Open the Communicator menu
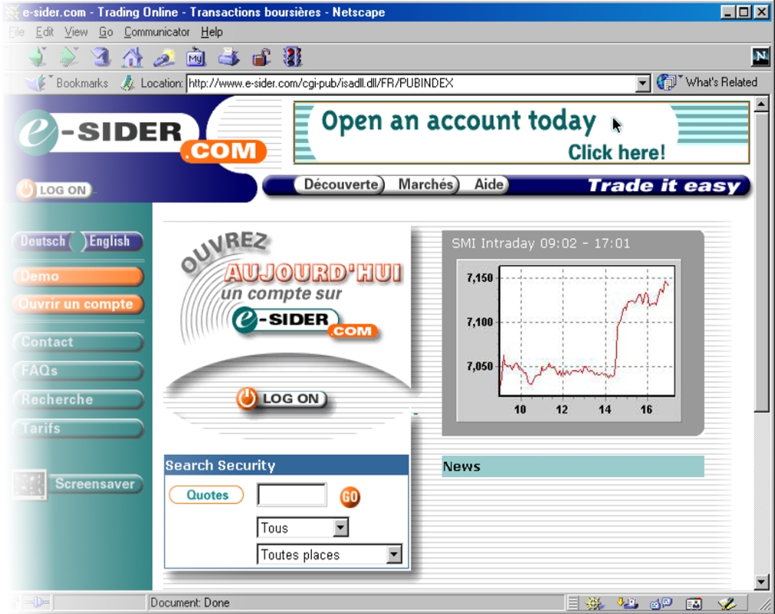The image size is (775, 614). pyautogui.click(x=157, y=32)
